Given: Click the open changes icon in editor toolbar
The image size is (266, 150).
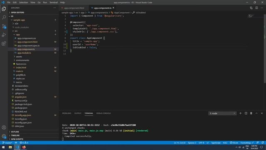Looking at the screenshot, I should 251,8.
